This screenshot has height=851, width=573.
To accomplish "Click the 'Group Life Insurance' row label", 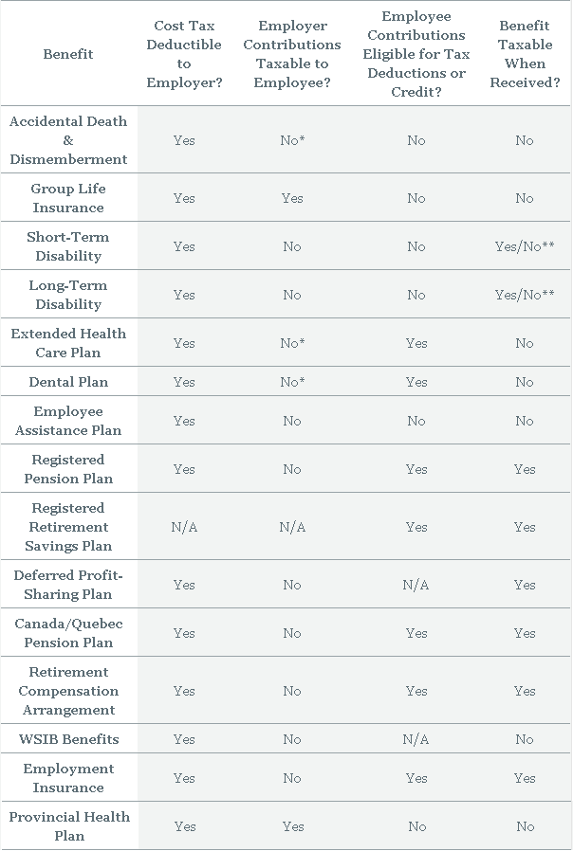I will tap(68, 198).
